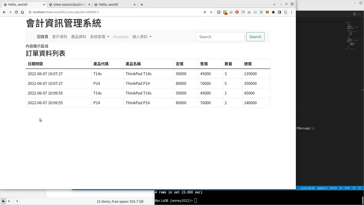Go to browser home page icon
The image size is (364, 205).
pos(22,12)
